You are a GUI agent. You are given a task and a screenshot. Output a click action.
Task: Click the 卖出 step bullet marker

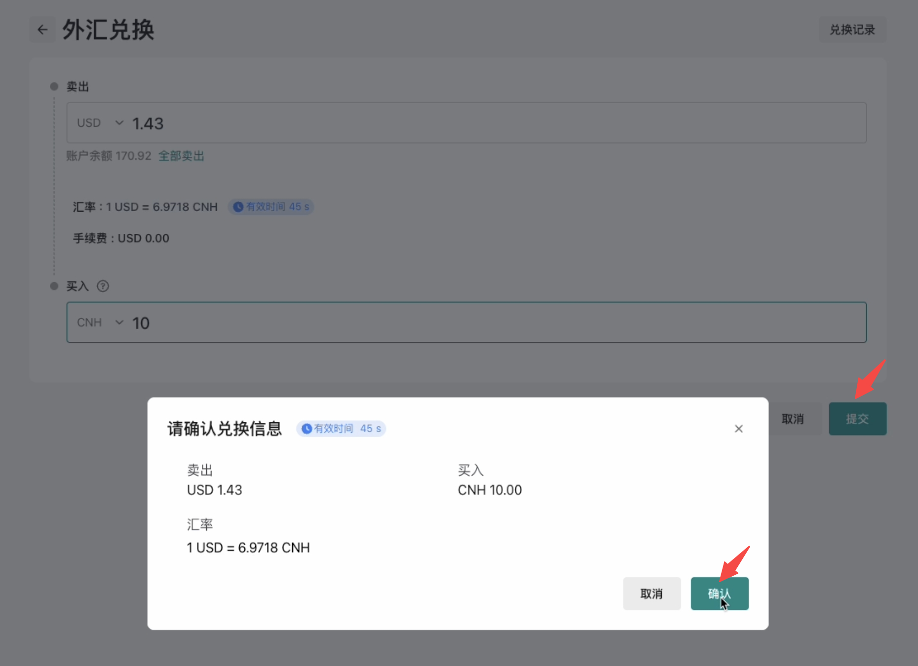(54, 87)
